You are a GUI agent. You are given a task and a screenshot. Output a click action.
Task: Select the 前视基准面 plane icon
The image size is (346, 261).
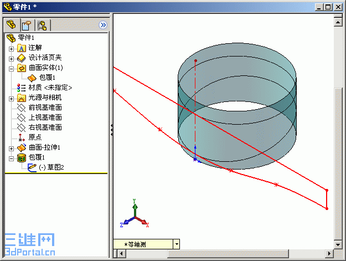click(22, 108)
